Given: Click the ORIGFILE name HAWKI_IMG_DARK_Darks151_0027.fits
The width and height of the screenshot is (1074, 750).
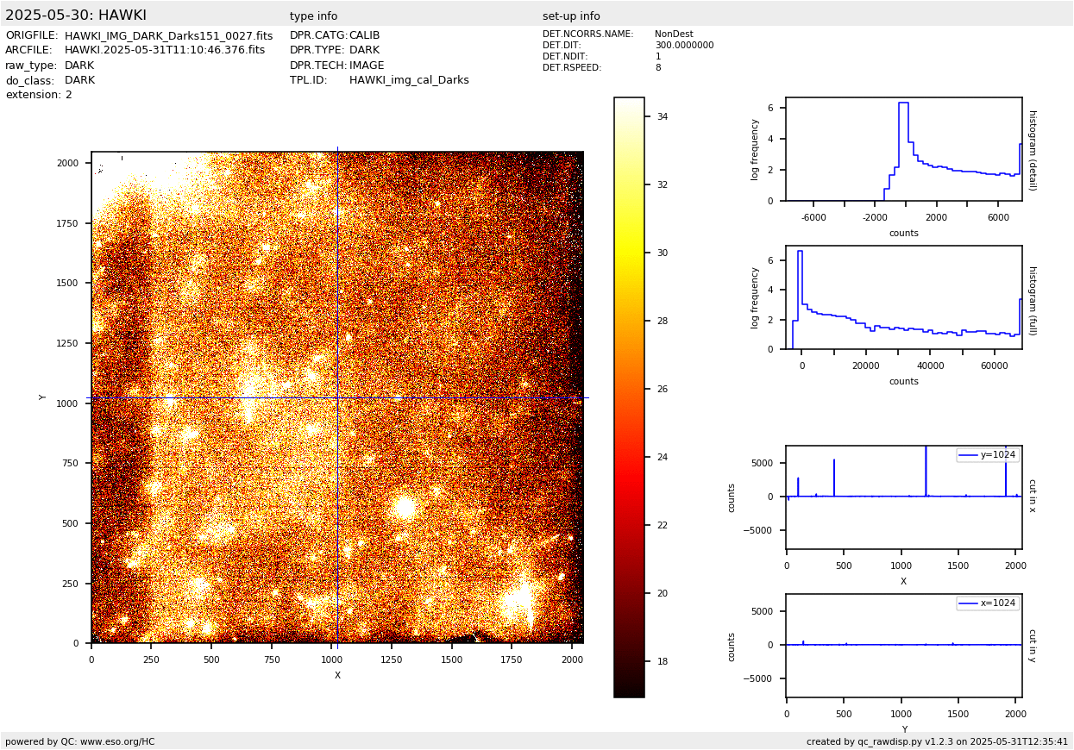Looking at the screenshot, I should point(168,36).
